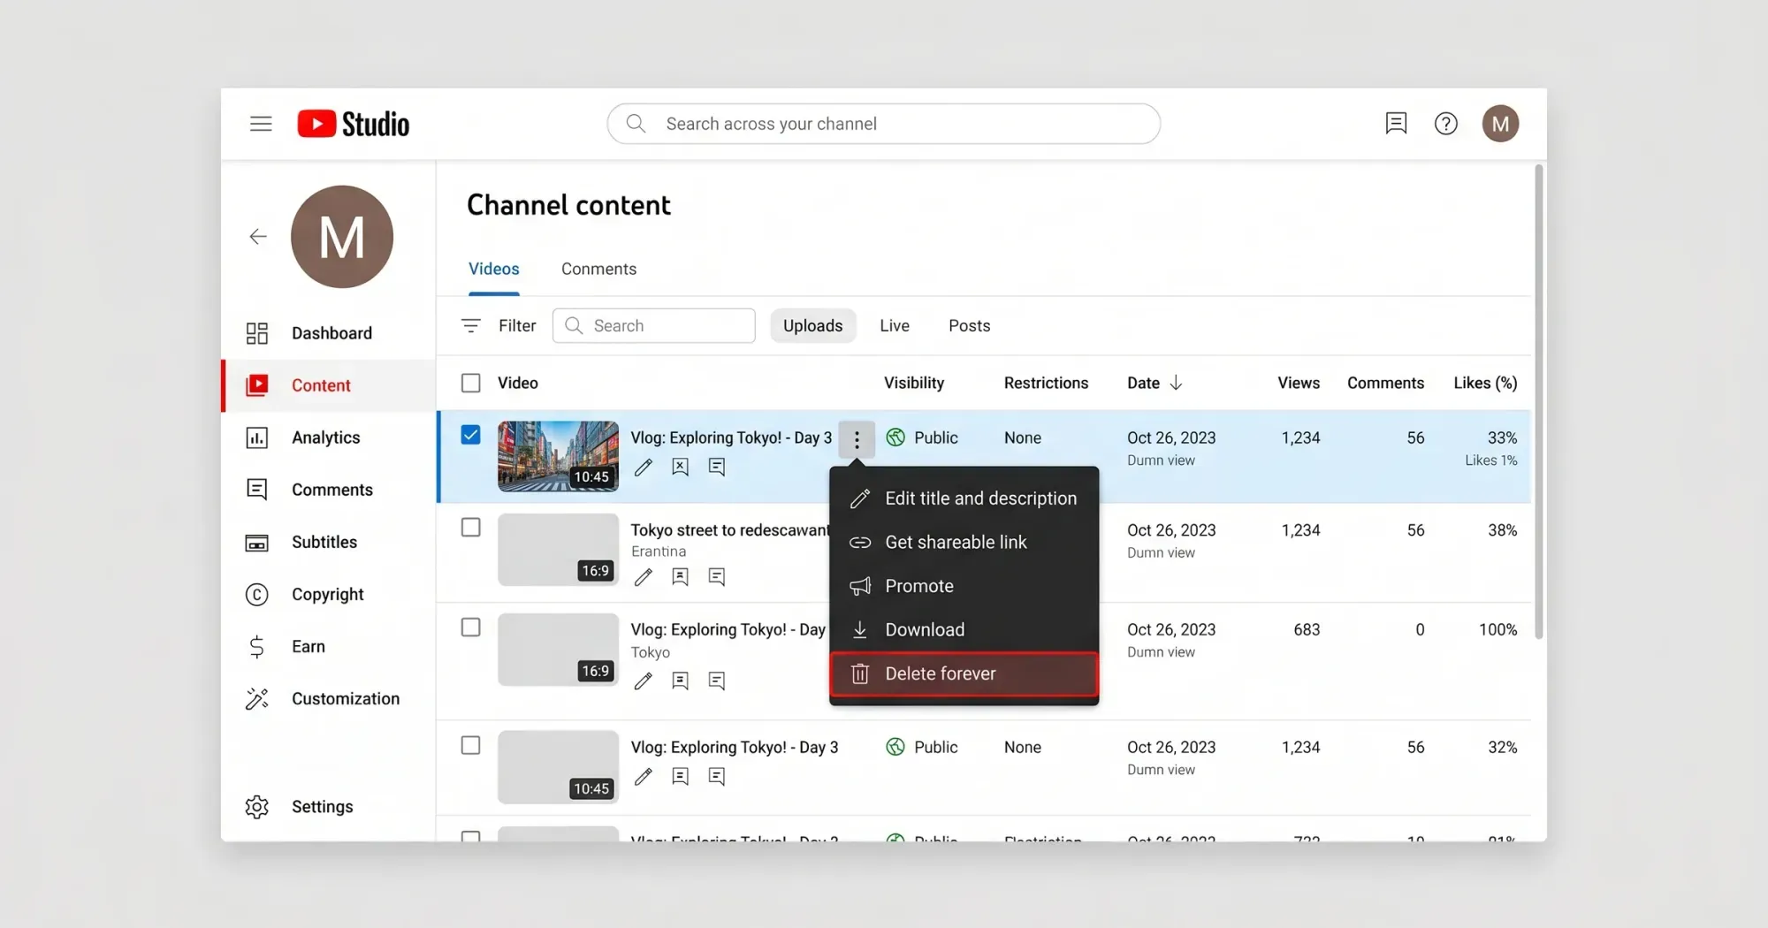Open the hamburger navigation menu
The height and width of the screenshot is (928, 1768).
coord(260,124)
